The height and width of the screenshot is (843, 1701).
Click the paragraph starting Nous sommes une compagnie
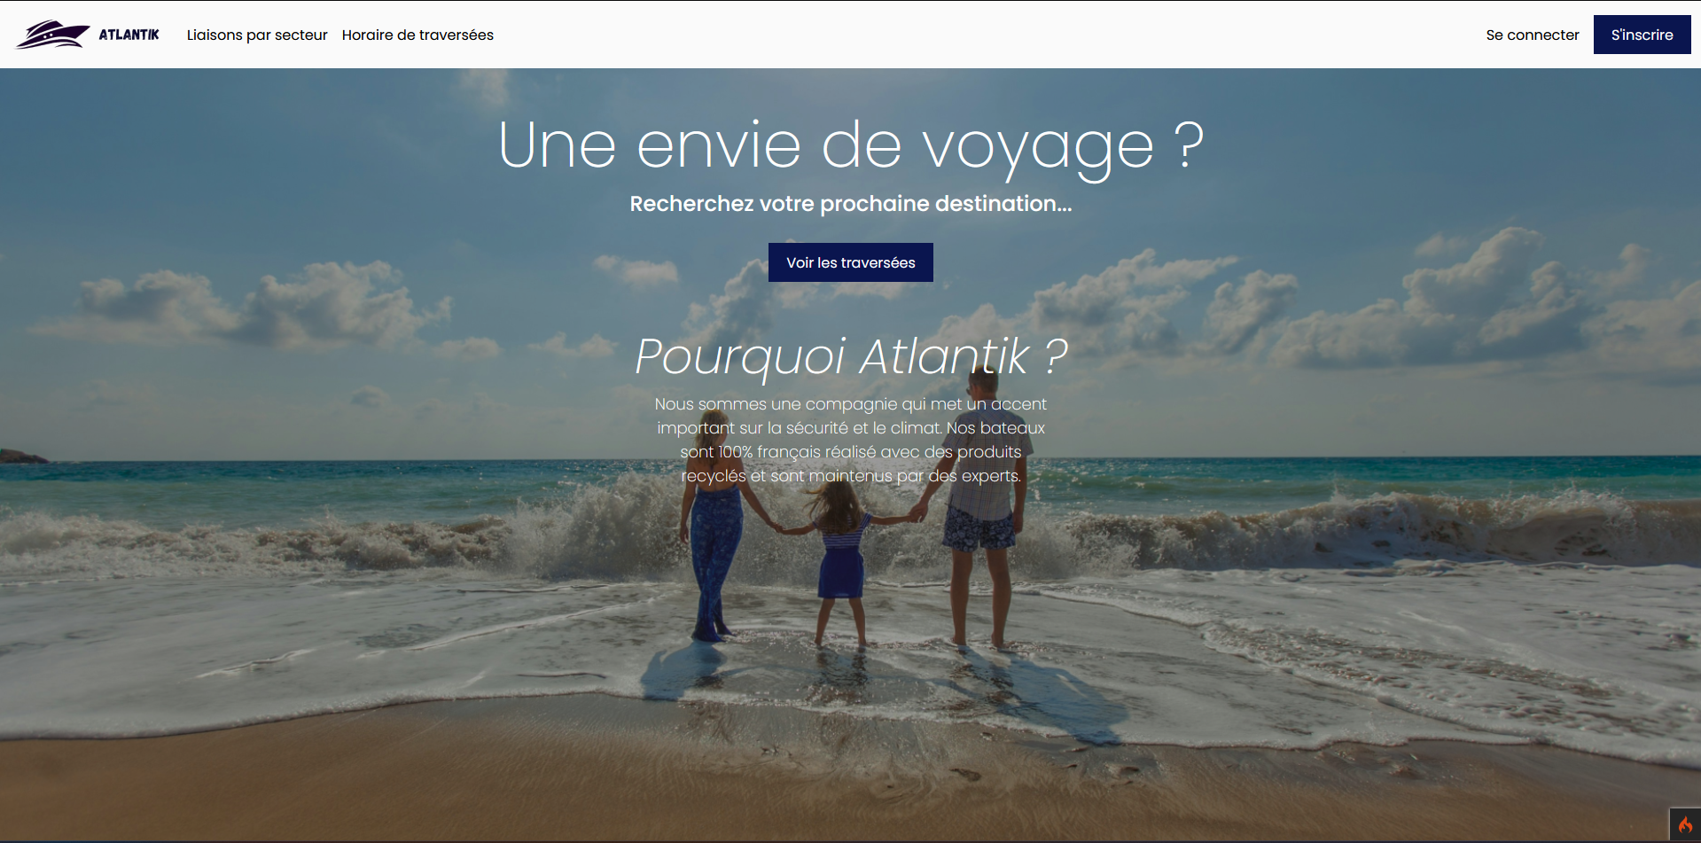851,440
